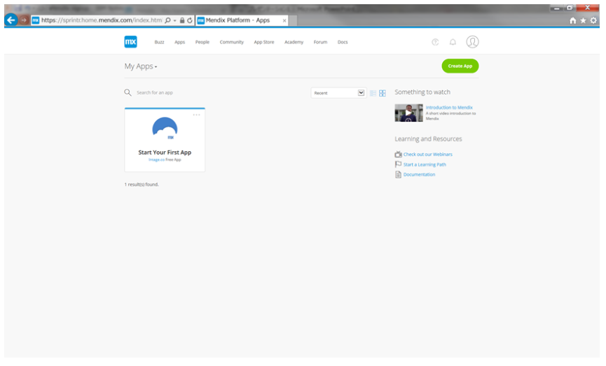Click the documentation page icon
The width and height of the screenshot is (606, 366).
click(x=398, y=174)
